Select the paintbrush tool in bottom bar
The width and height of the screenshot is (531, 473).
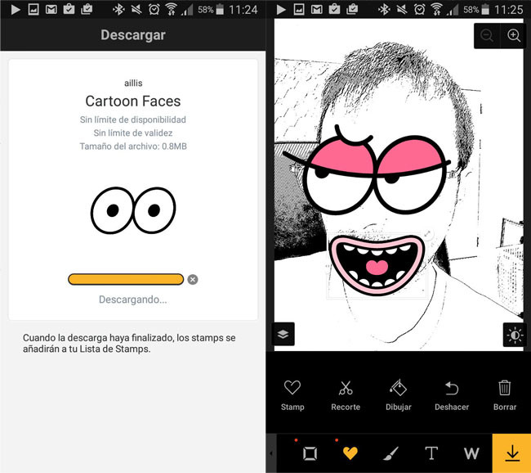[x=390, y=453]
